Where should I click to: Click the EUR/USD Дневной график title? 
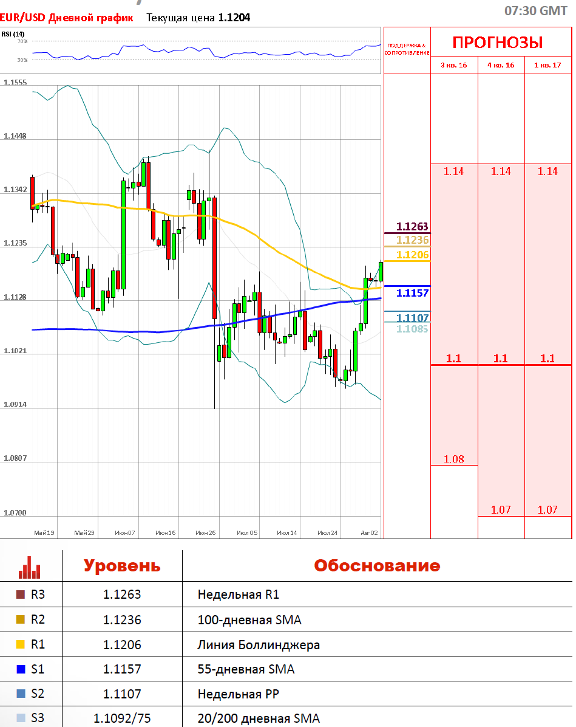click(x=67, y=18)
